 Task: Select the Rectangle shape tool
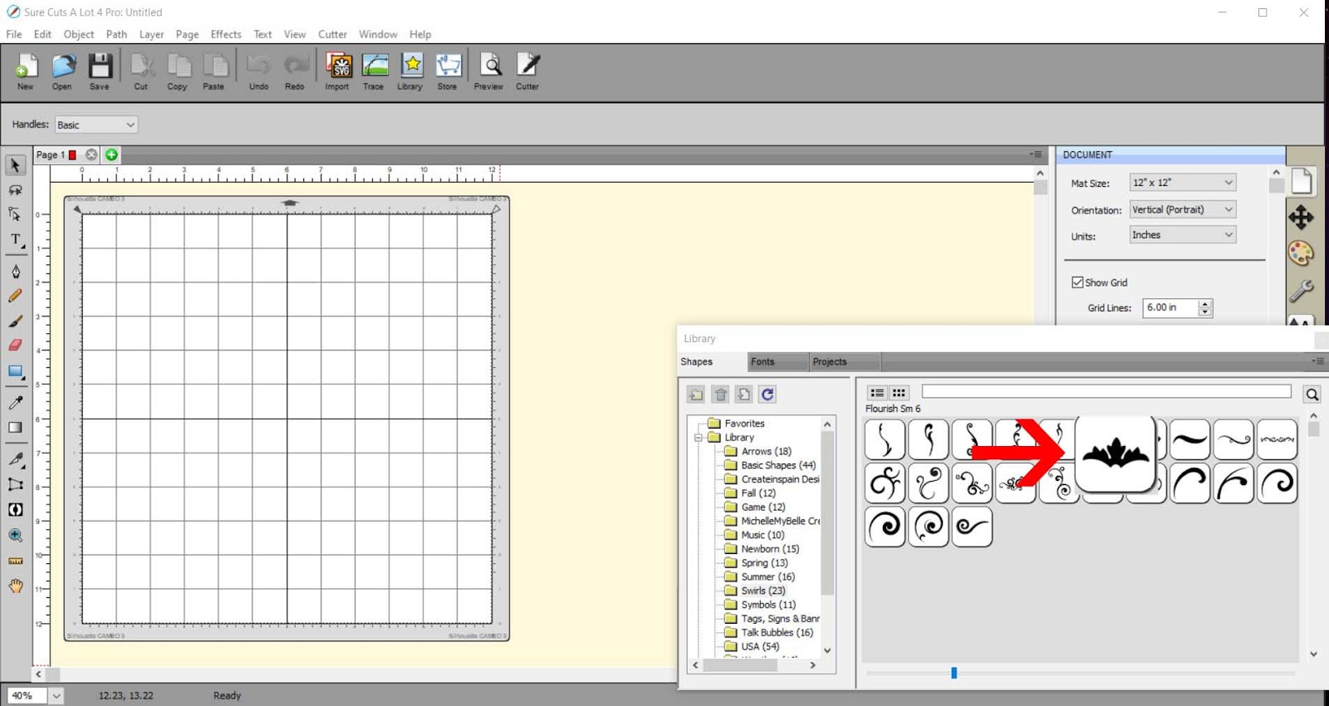[15, 371]
